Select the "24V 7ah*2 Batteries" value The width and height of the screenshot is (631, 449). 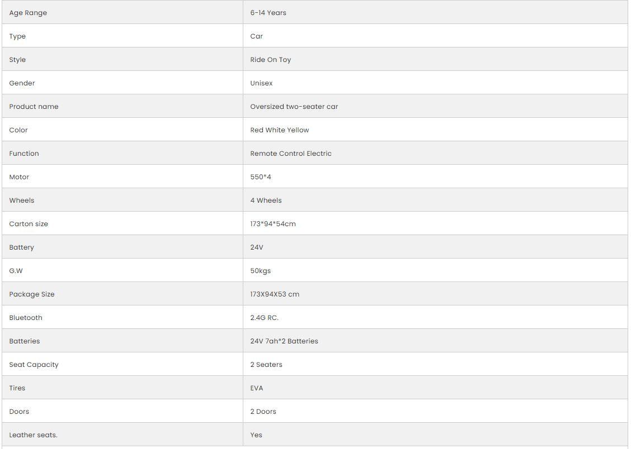coord(284,341)
